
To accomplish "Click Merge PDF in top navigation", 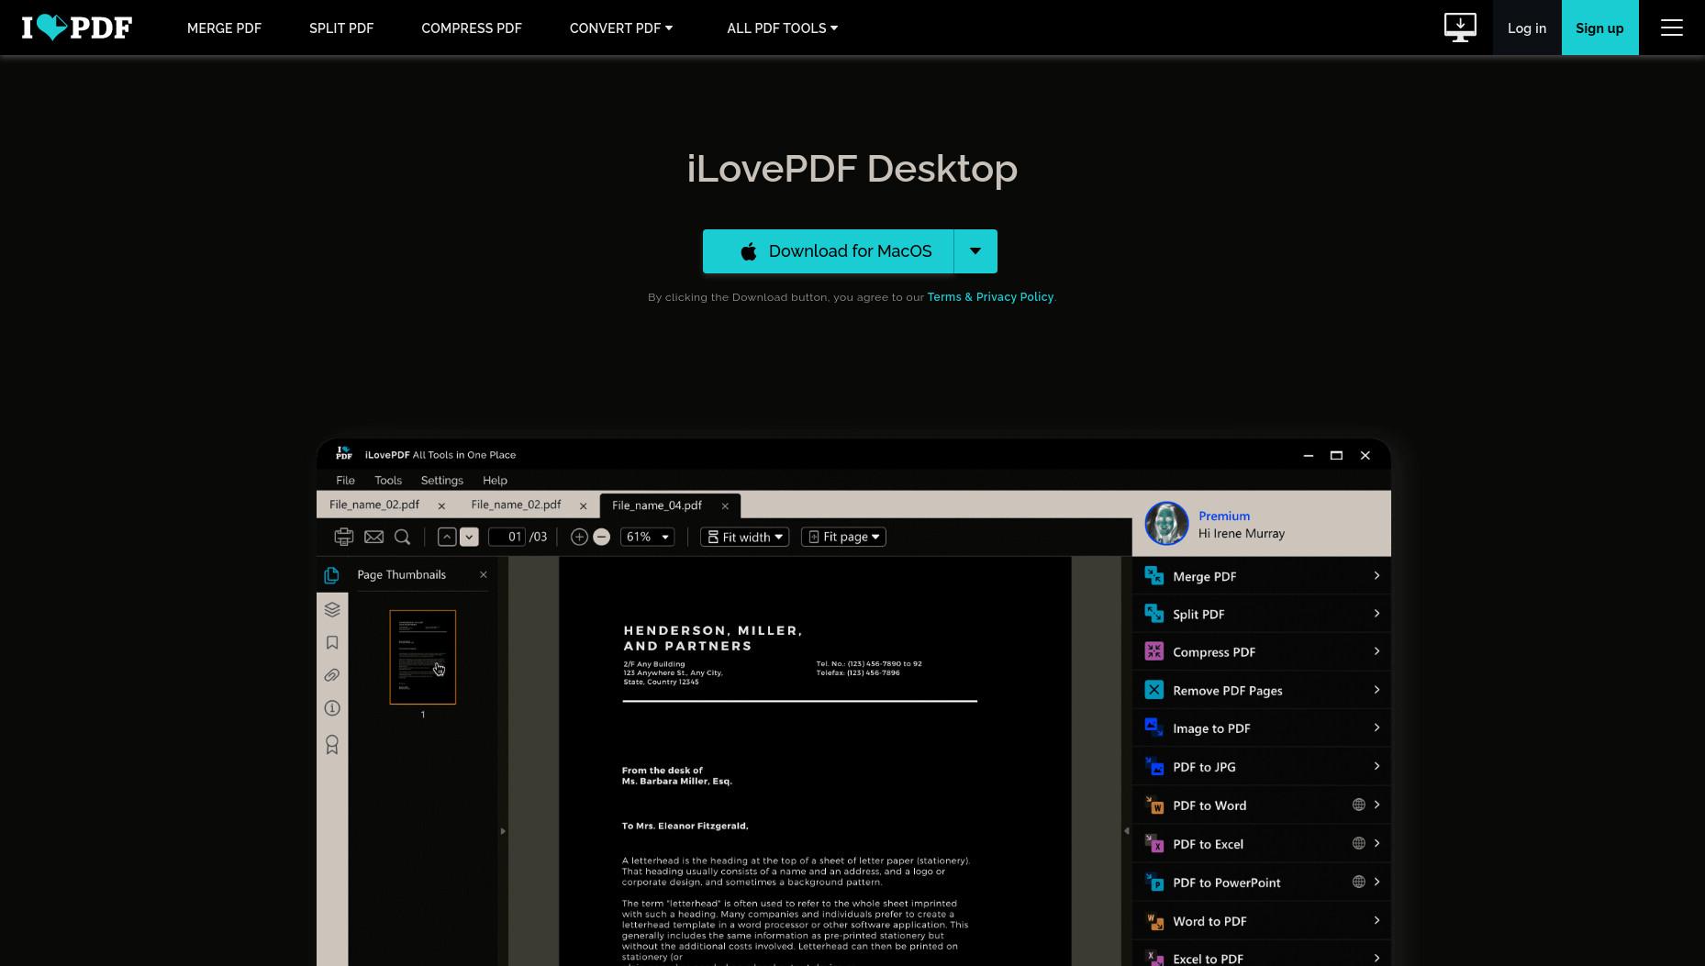I will [x=224, y=28].
